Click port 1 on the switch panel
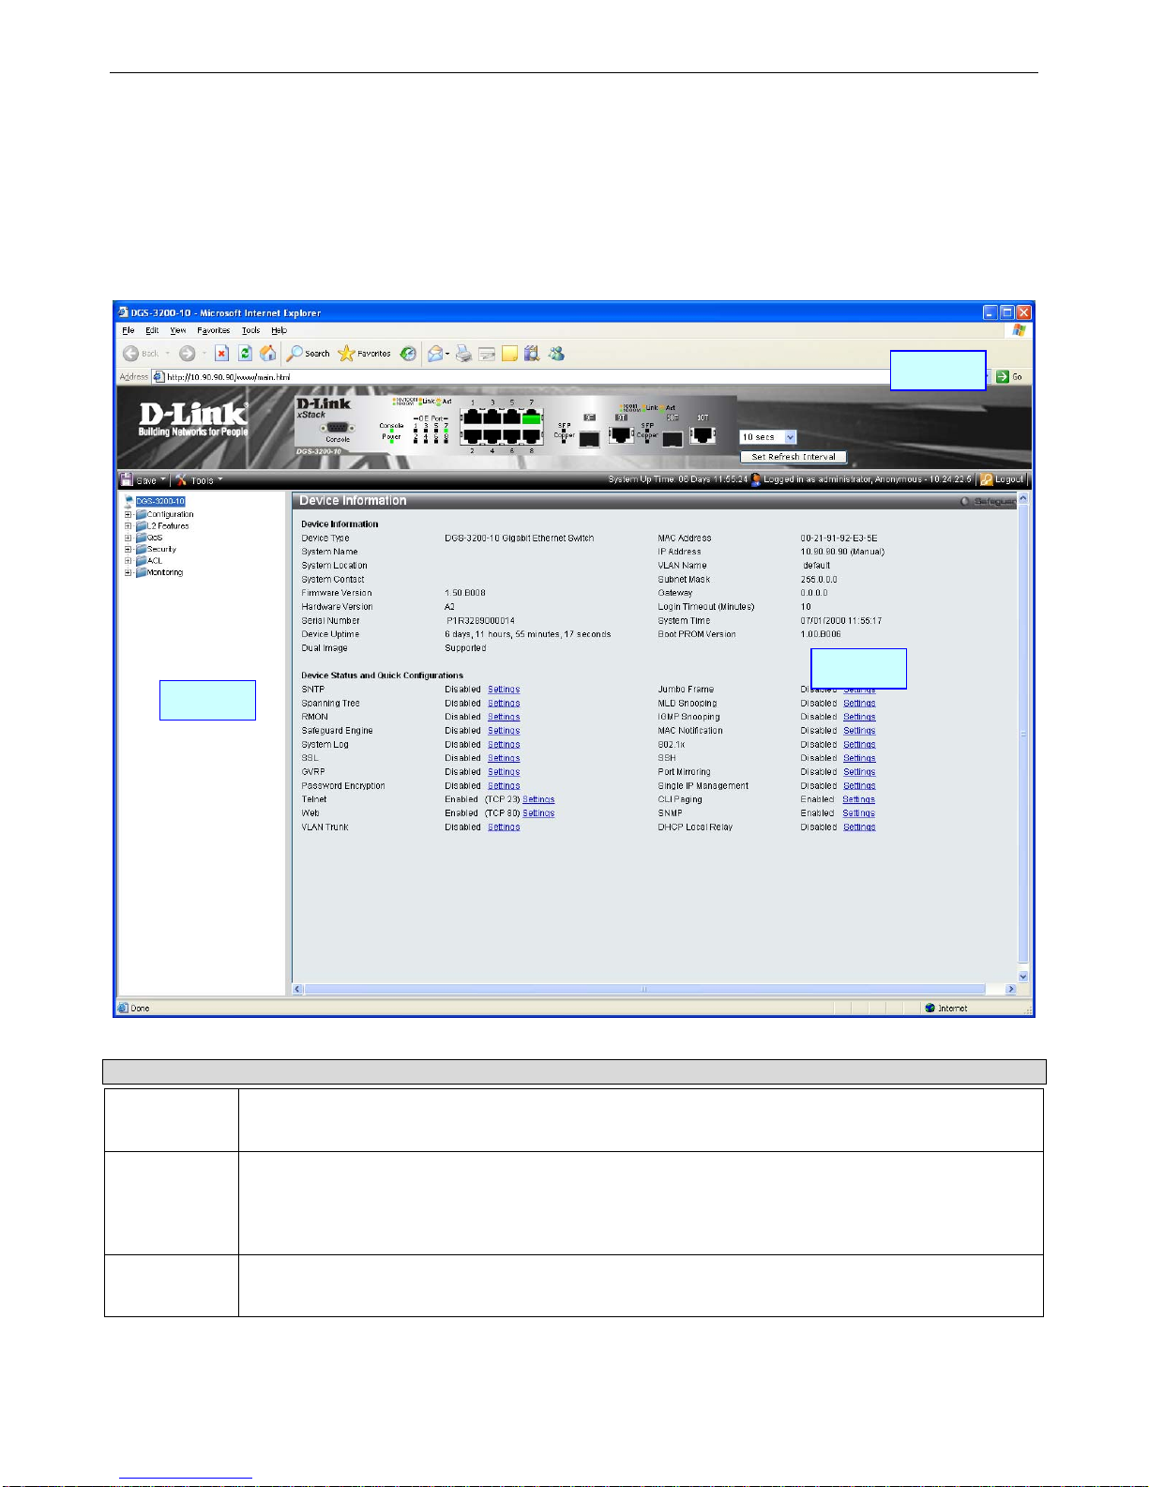The width and height of the screenshot is (1149, 1487). (472, 417)
